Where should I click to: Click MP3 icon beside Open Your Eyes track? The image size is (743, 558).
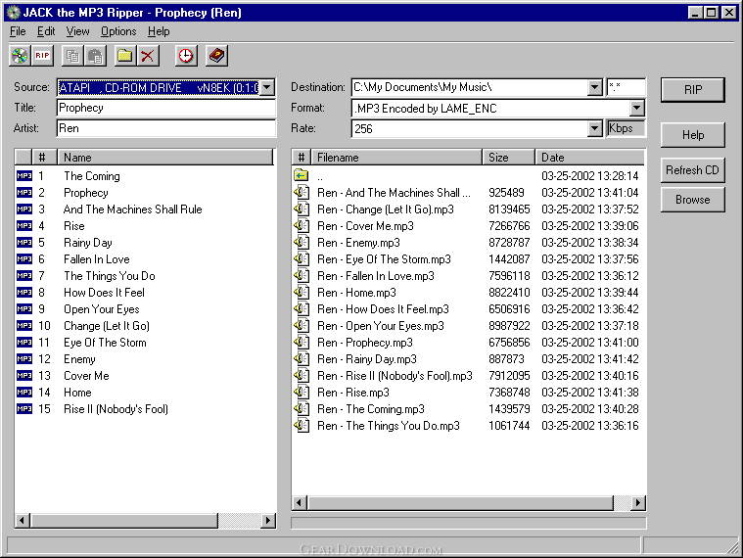24,308
